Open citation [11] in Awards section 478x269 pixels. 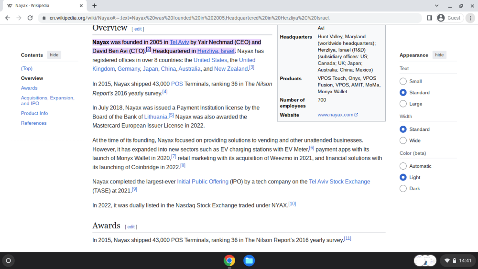point(348,238)
